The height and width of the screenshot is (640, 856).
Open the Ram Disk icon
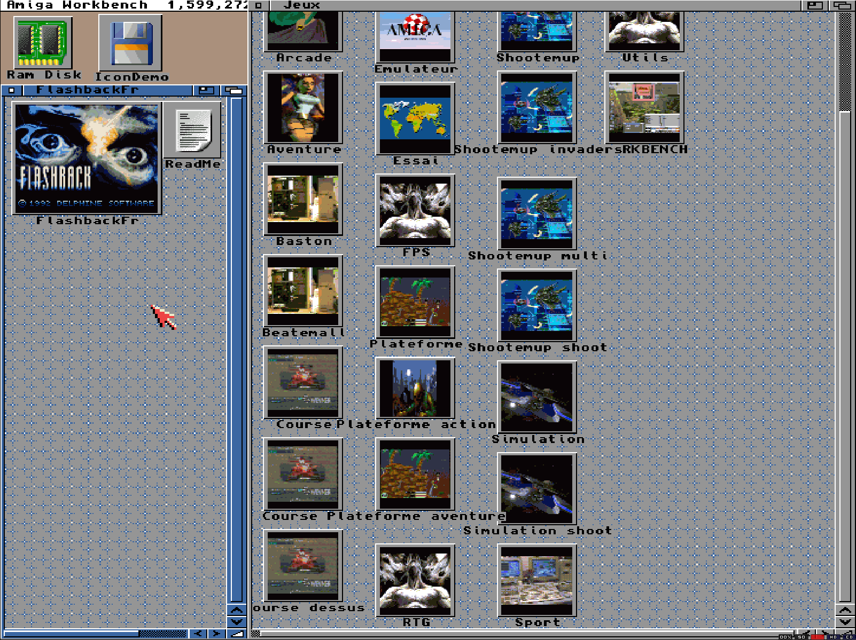(43, 43)
